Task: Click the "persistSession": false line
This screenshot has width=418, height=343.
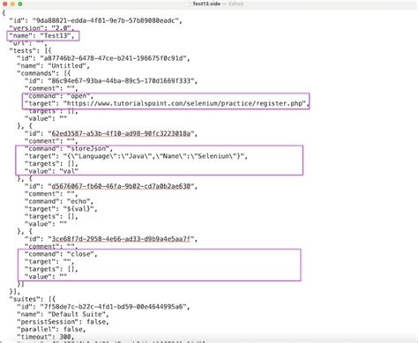Action: (x=63, y=322)
